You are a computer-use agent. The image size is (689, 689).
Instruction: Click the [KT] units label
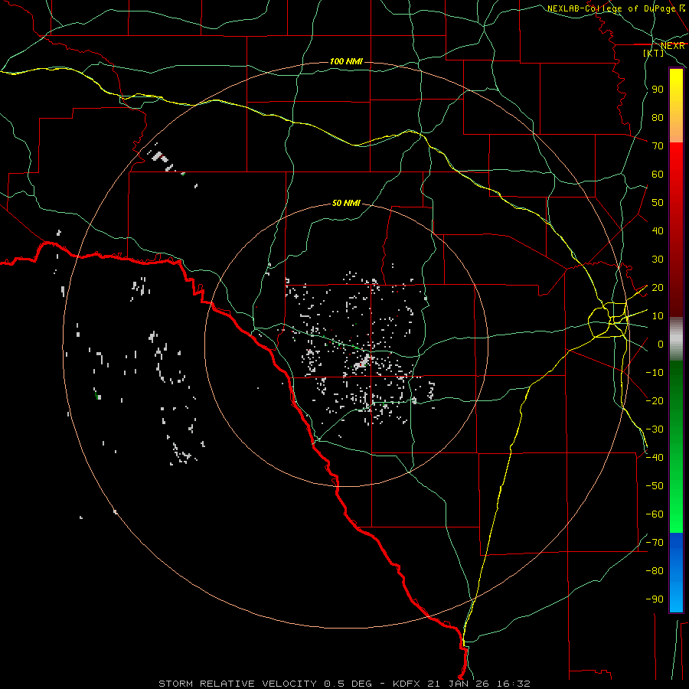pyautogui.click(x=654, y=53)
